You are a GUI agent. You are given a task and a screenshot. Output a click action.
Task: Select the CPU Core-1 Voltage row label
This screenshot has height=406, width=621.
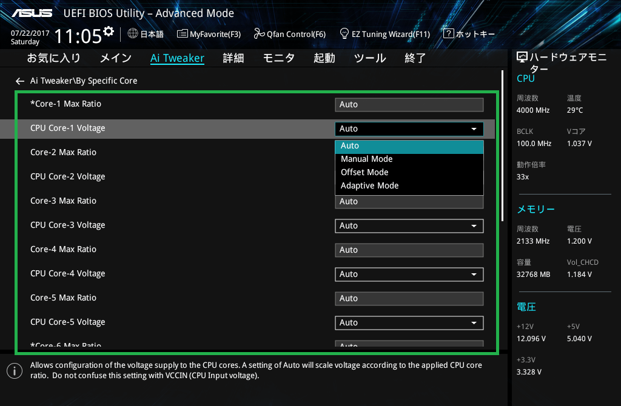point(68,128)
